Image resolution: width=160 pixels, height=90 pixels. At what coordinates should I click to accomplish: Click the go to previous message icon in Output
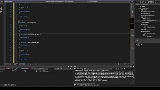(x=117, y=69)
